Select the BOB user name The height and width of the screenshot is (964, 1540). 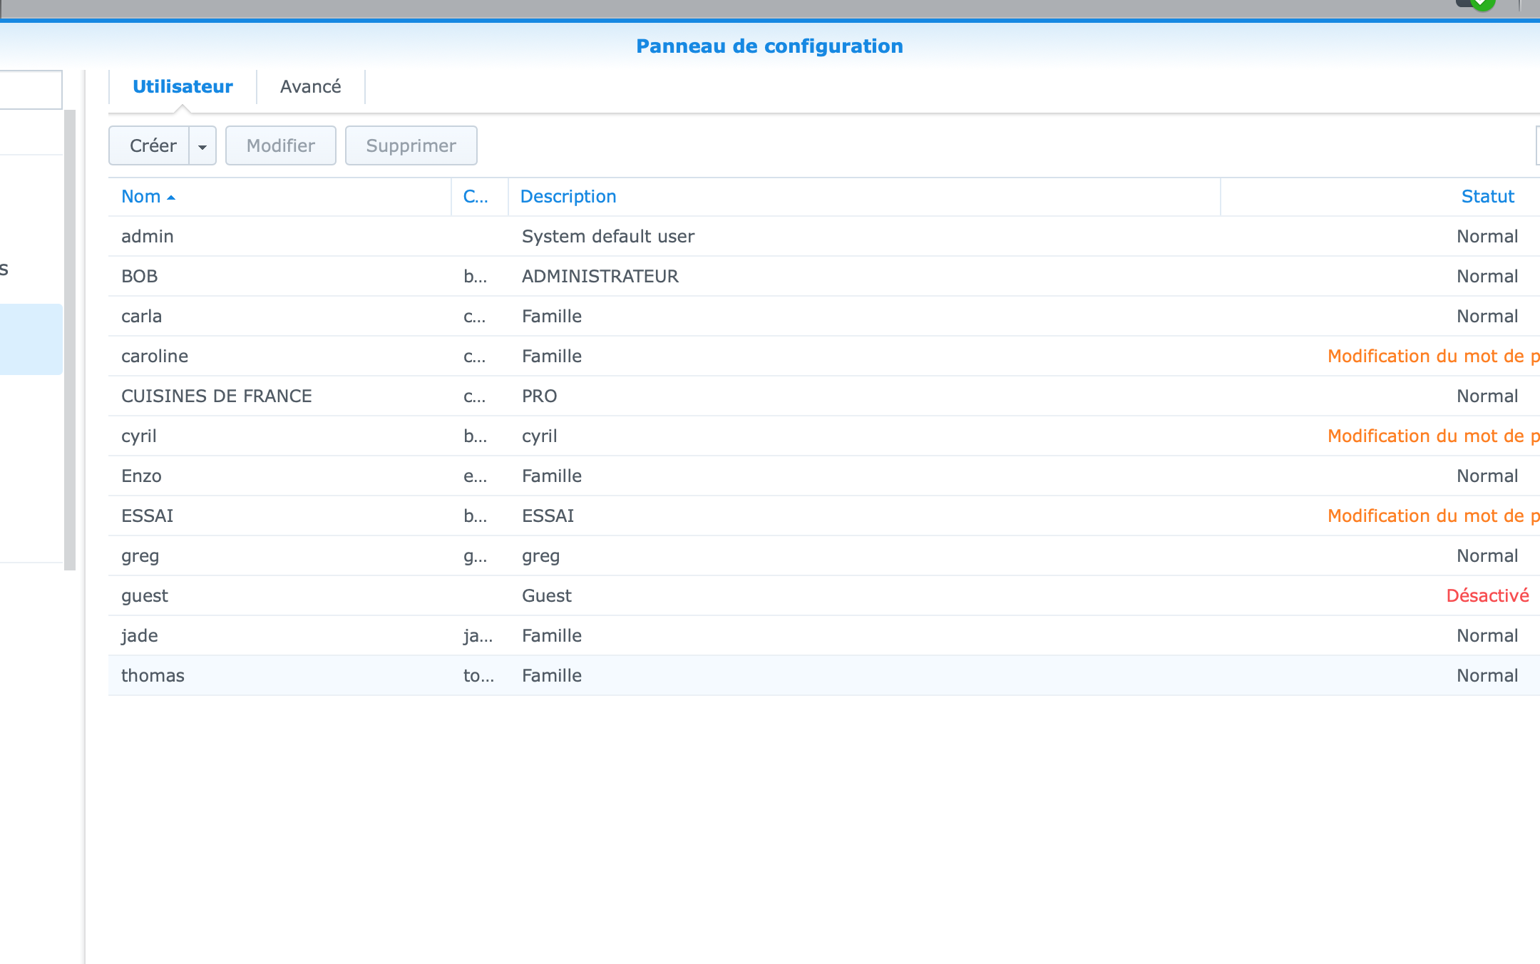[140, 276]
